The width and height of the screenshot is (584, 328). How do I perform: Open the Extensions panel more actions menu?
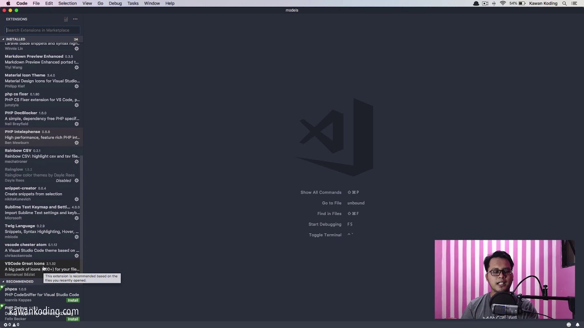click(75, 19)
